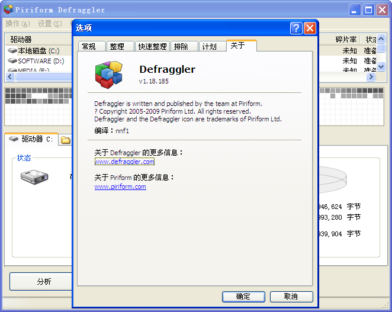Click the Copyright 2005-2009 Piriform line
The image size is (392, 312).
click(172, 111)
